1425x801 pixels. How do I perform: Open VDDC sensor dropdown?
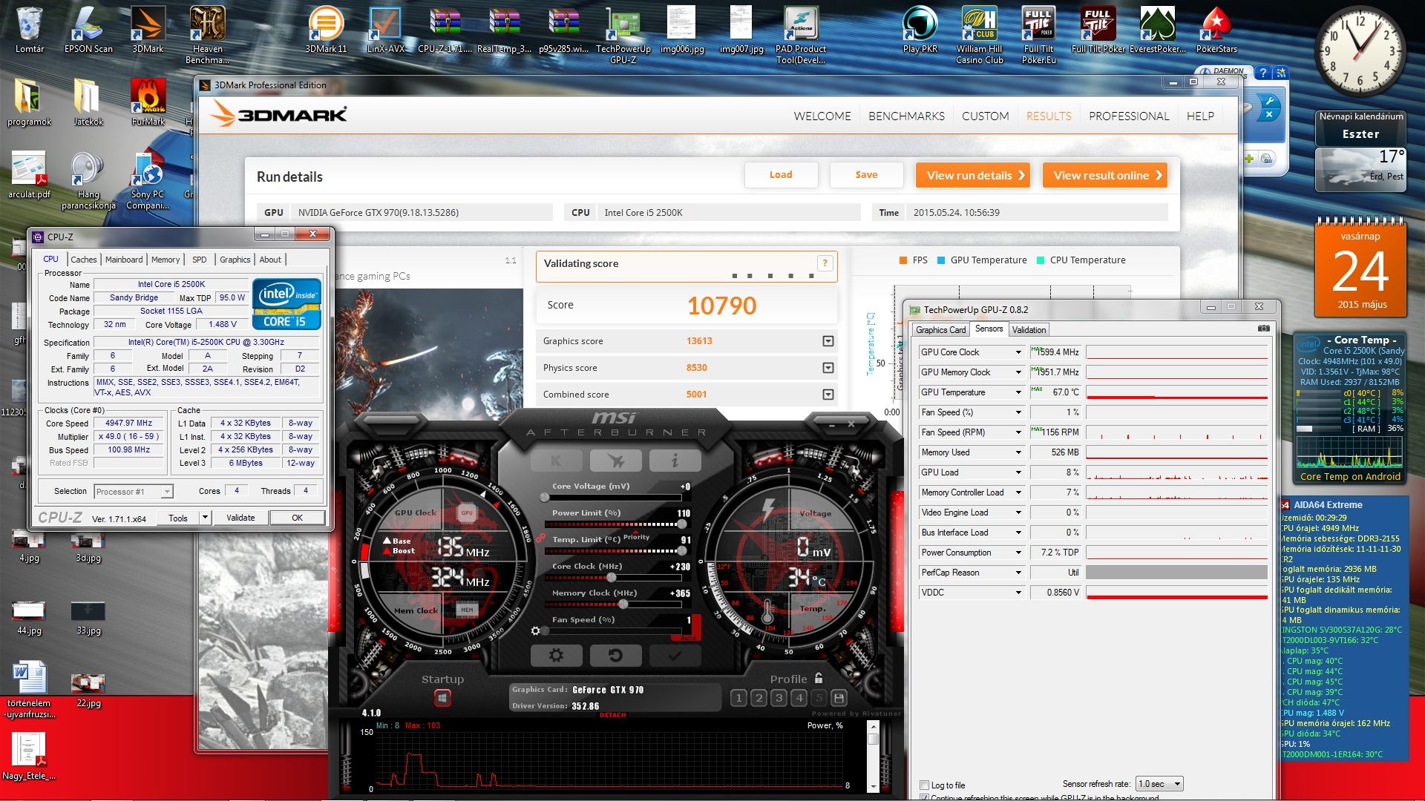point(1018,593)
